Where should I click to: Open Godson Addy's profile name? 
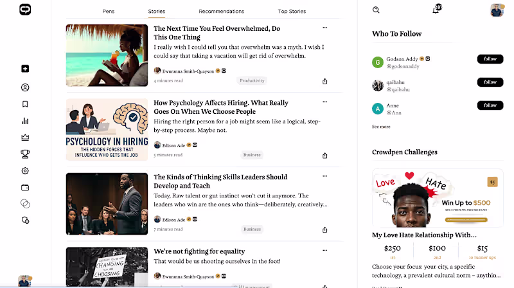[x=402, y=59]
